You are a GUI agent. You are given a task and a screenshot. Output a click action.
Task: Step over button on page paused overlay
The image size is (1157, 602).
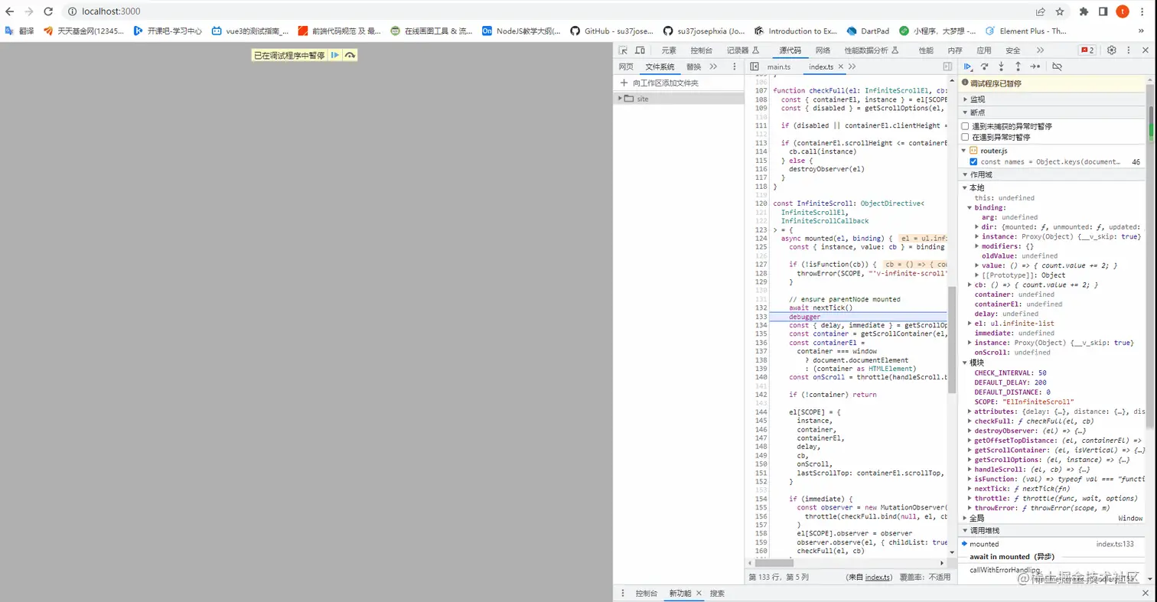coord(350,55)
